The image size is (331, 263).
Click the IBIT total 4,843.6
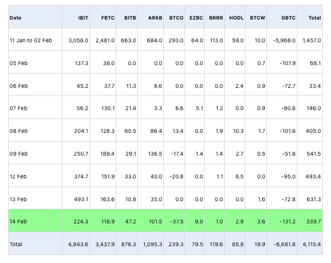(x=78, y=244)
